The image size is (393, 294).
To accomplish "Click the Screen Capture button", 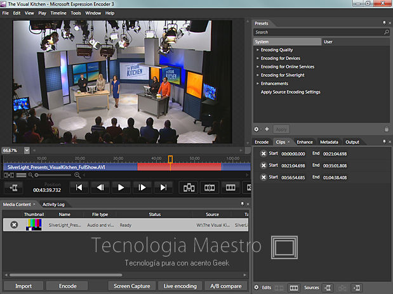I will pos(132,286).
